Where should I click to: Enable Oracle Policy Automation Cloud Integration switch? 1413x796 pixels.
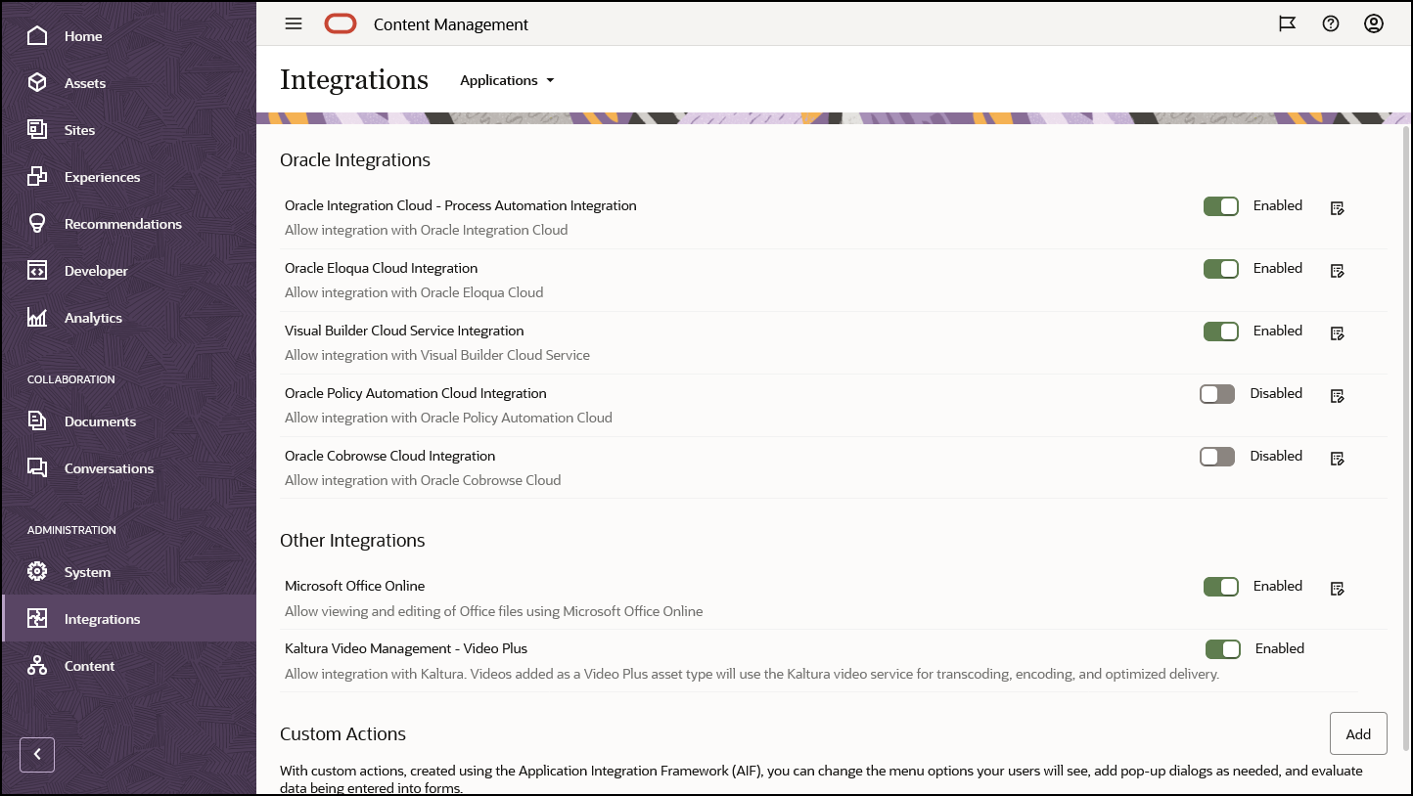pyautogui.click(x=1217, y=394)
